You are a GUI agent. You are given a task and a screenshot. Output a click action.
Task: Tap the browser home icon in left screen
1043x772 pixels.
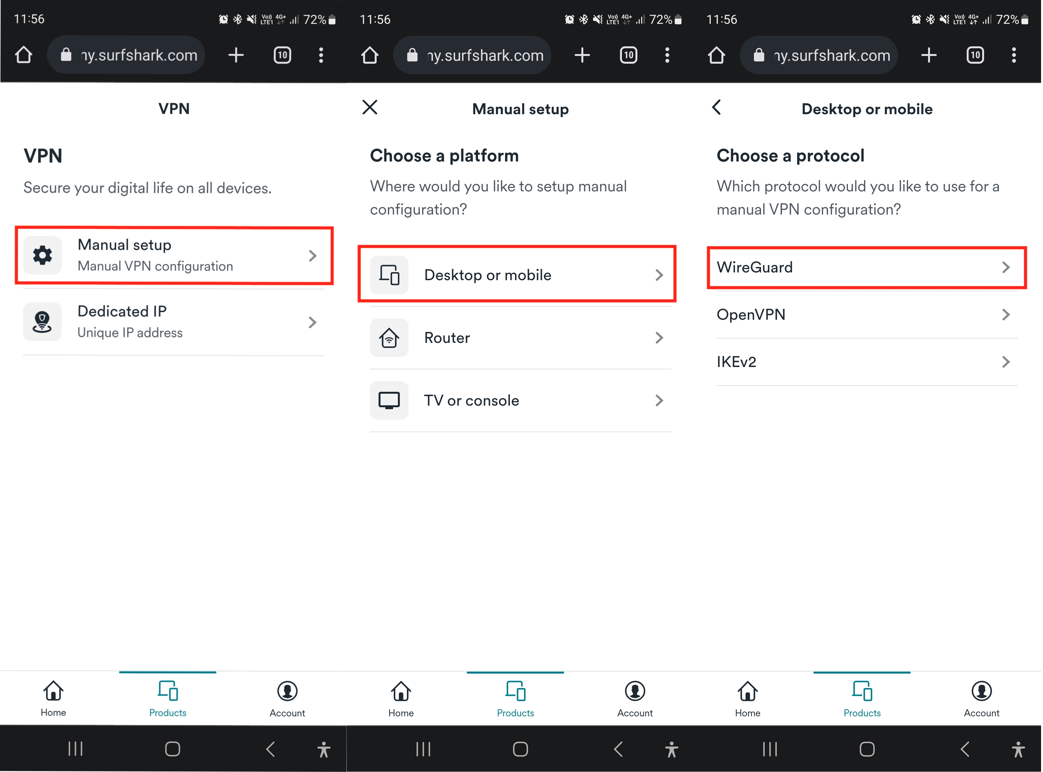click(23, 55)
